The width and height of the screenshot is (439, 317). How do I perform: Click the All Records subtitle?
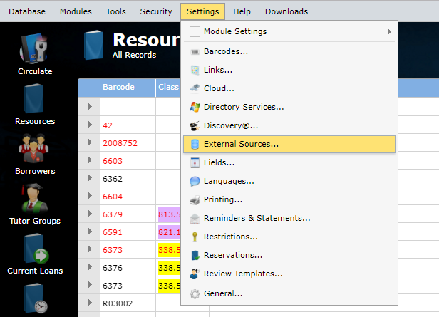click(135, 55)
